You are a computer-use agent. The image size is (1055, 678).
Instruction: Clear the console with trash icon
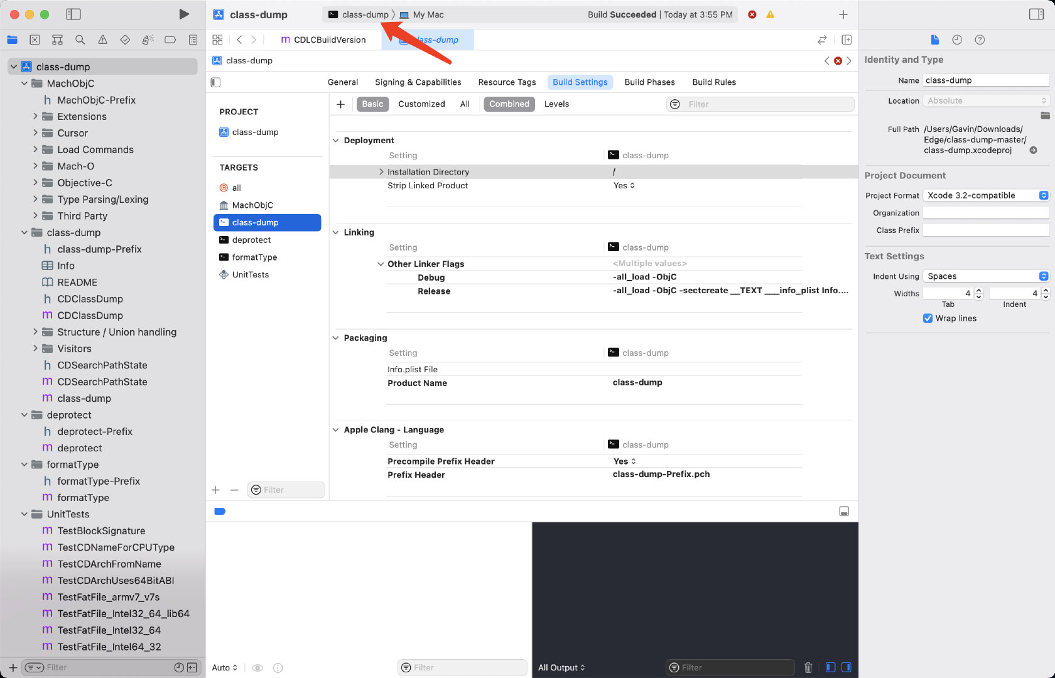coord(808,667)
